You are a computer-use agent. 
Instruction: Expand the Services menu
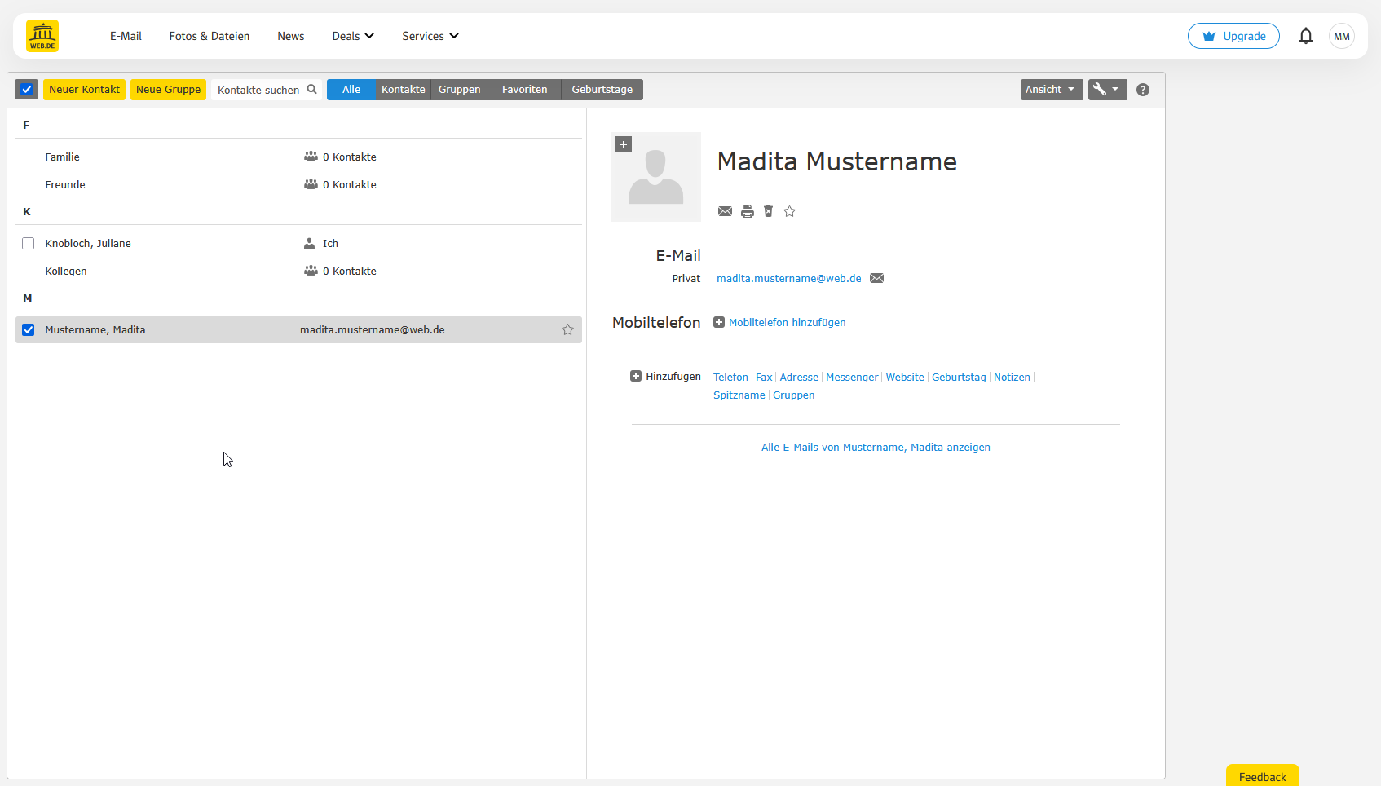(x=430, y=36)
